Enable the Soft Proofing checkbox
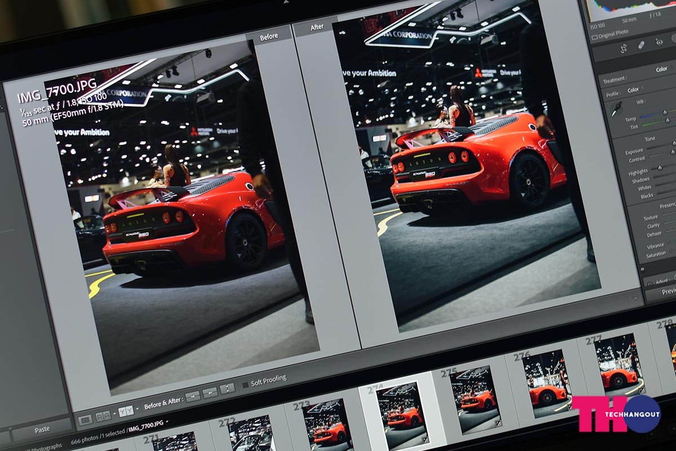The height and width of the screenshot is (451, 676). [245, 385]
